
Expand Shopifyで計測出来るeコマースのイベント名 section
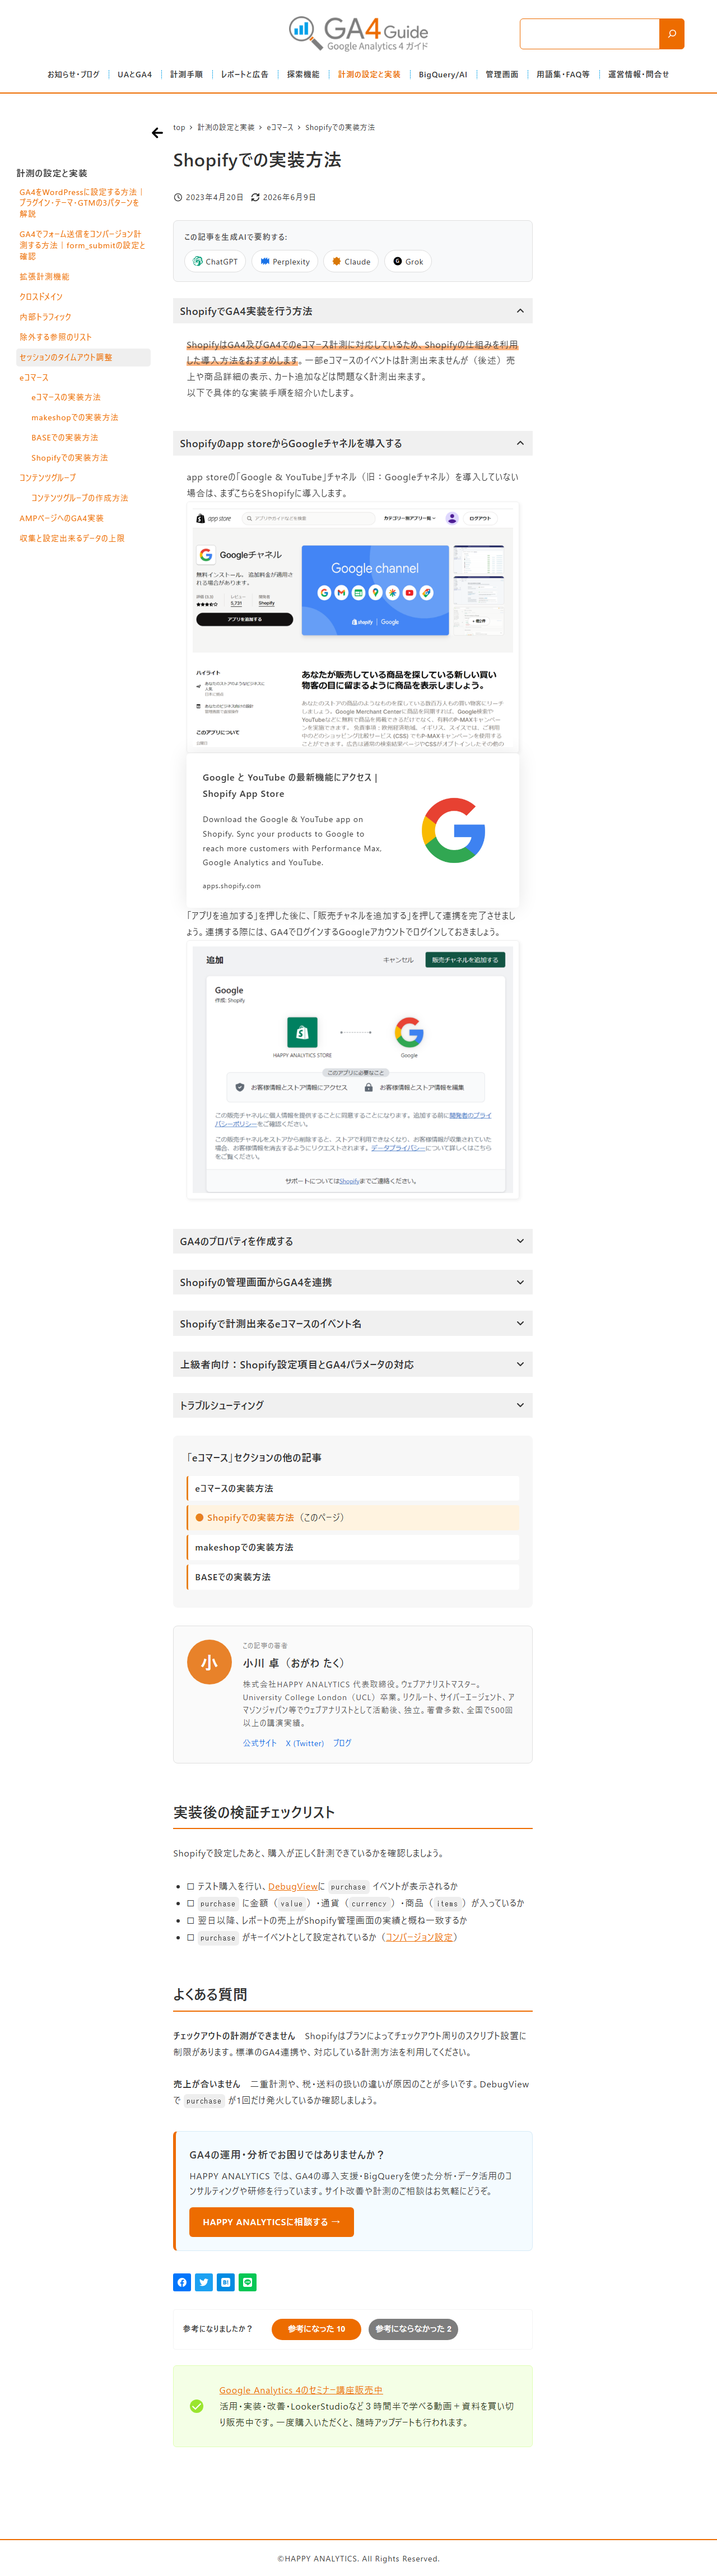353,1323
